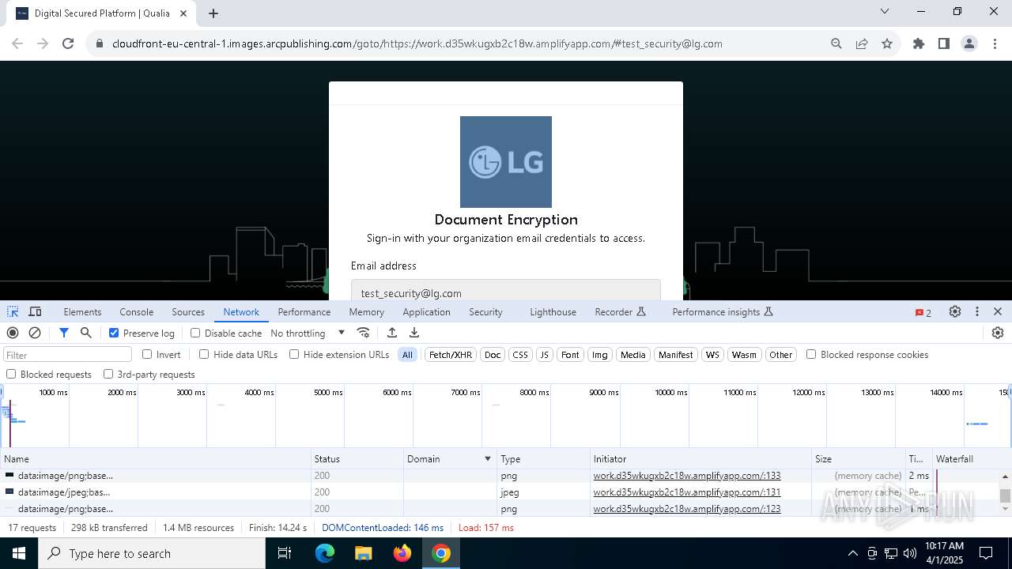Click the network Filter text field
1012x569 pixels.
click(x=68, y=355)
